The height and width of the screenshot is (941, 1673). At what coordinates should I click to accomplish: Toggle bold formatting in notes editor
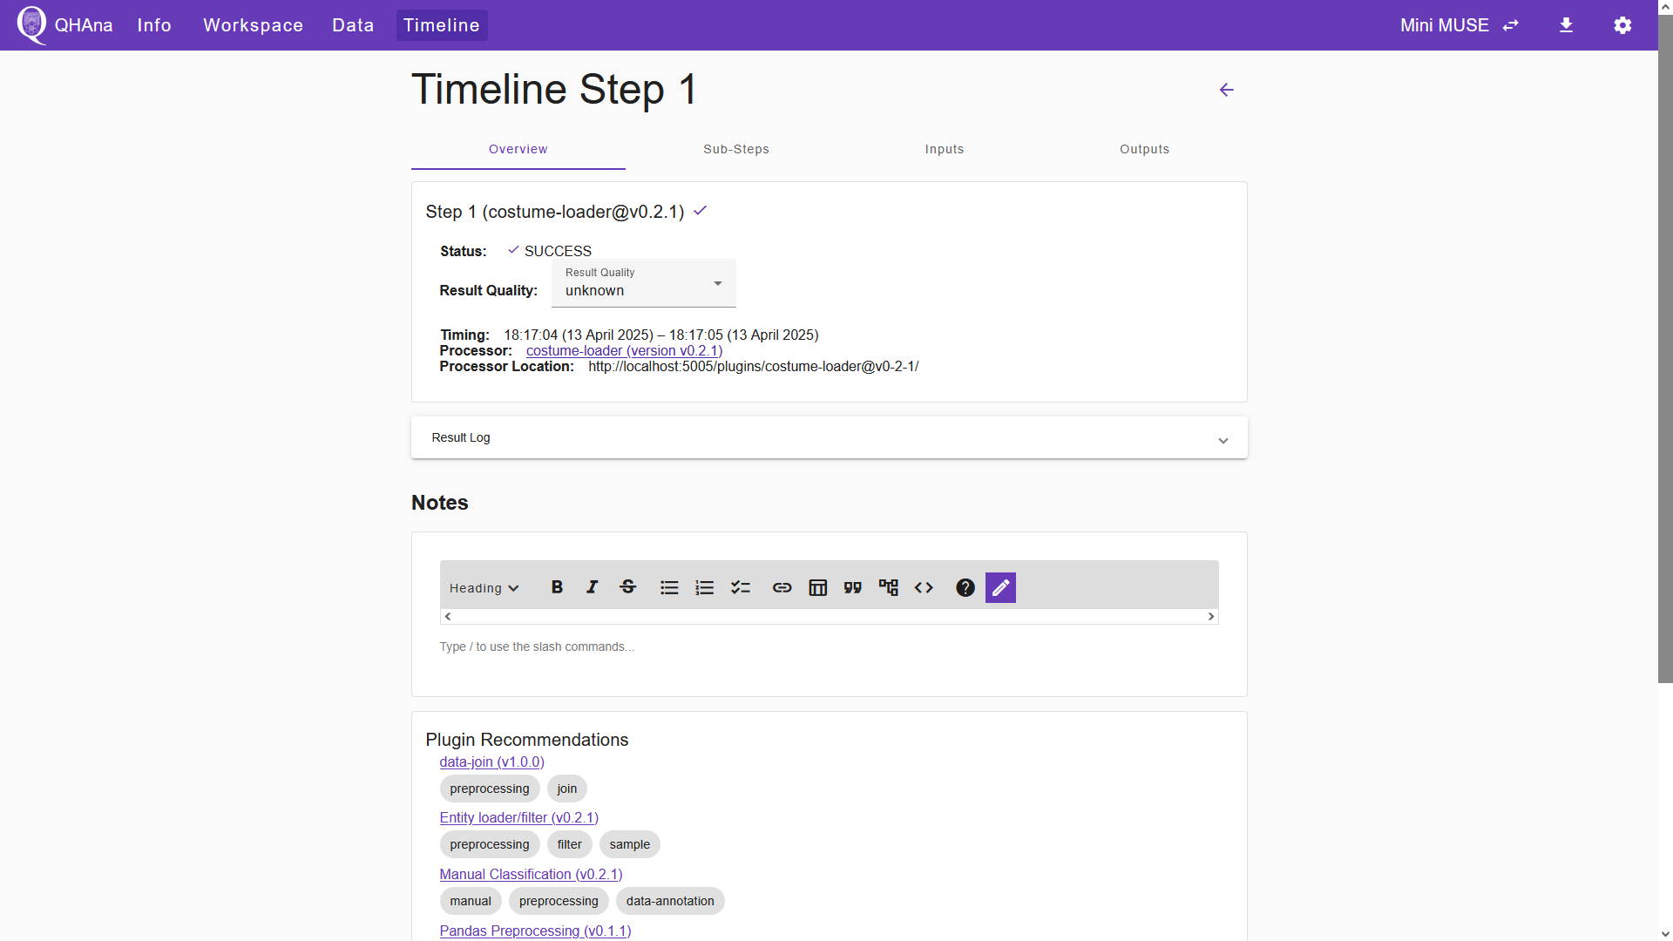coord(557,587)
